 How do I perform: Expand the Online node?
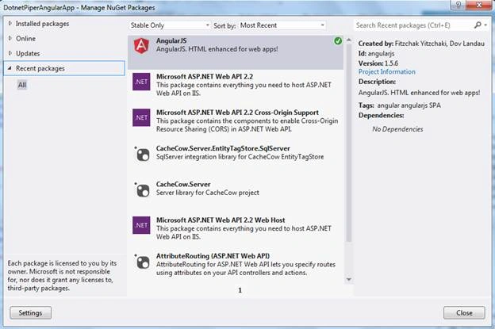click(x=10, y=38)
